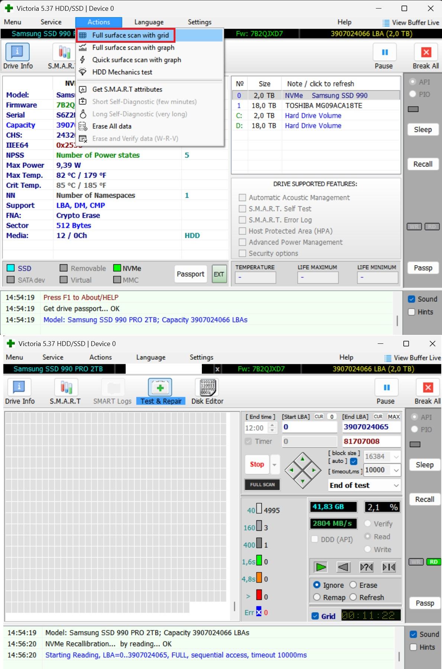This screenshot has height=669, width=442.
Task: Open S.M.A.R.T icon in upper window
Action: [64, 52]
